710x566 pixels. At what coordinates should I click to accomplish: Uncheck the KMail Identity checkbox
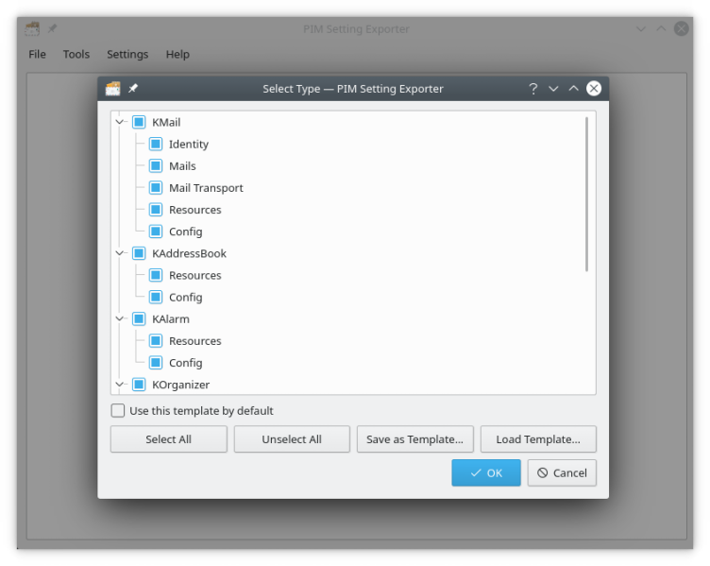(156, 145)
